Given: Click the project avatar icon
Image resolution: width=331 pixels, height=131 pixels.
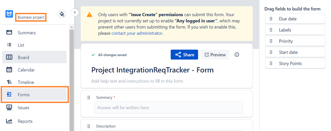Looking at the screenshot, I should 9,14.
